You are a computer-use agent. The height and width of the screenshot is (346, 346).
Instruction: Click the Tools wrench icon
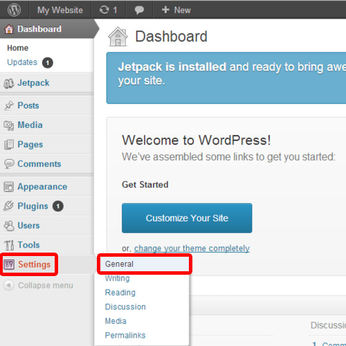(9, 245)
